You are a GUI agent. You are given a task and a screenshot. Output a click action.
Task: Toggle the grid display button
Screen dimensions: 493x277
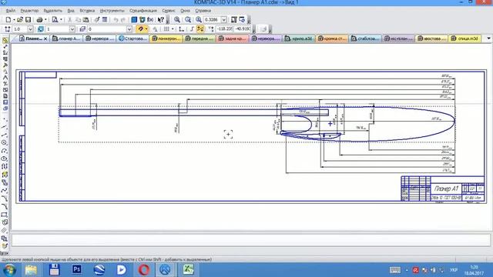(166, 29)
